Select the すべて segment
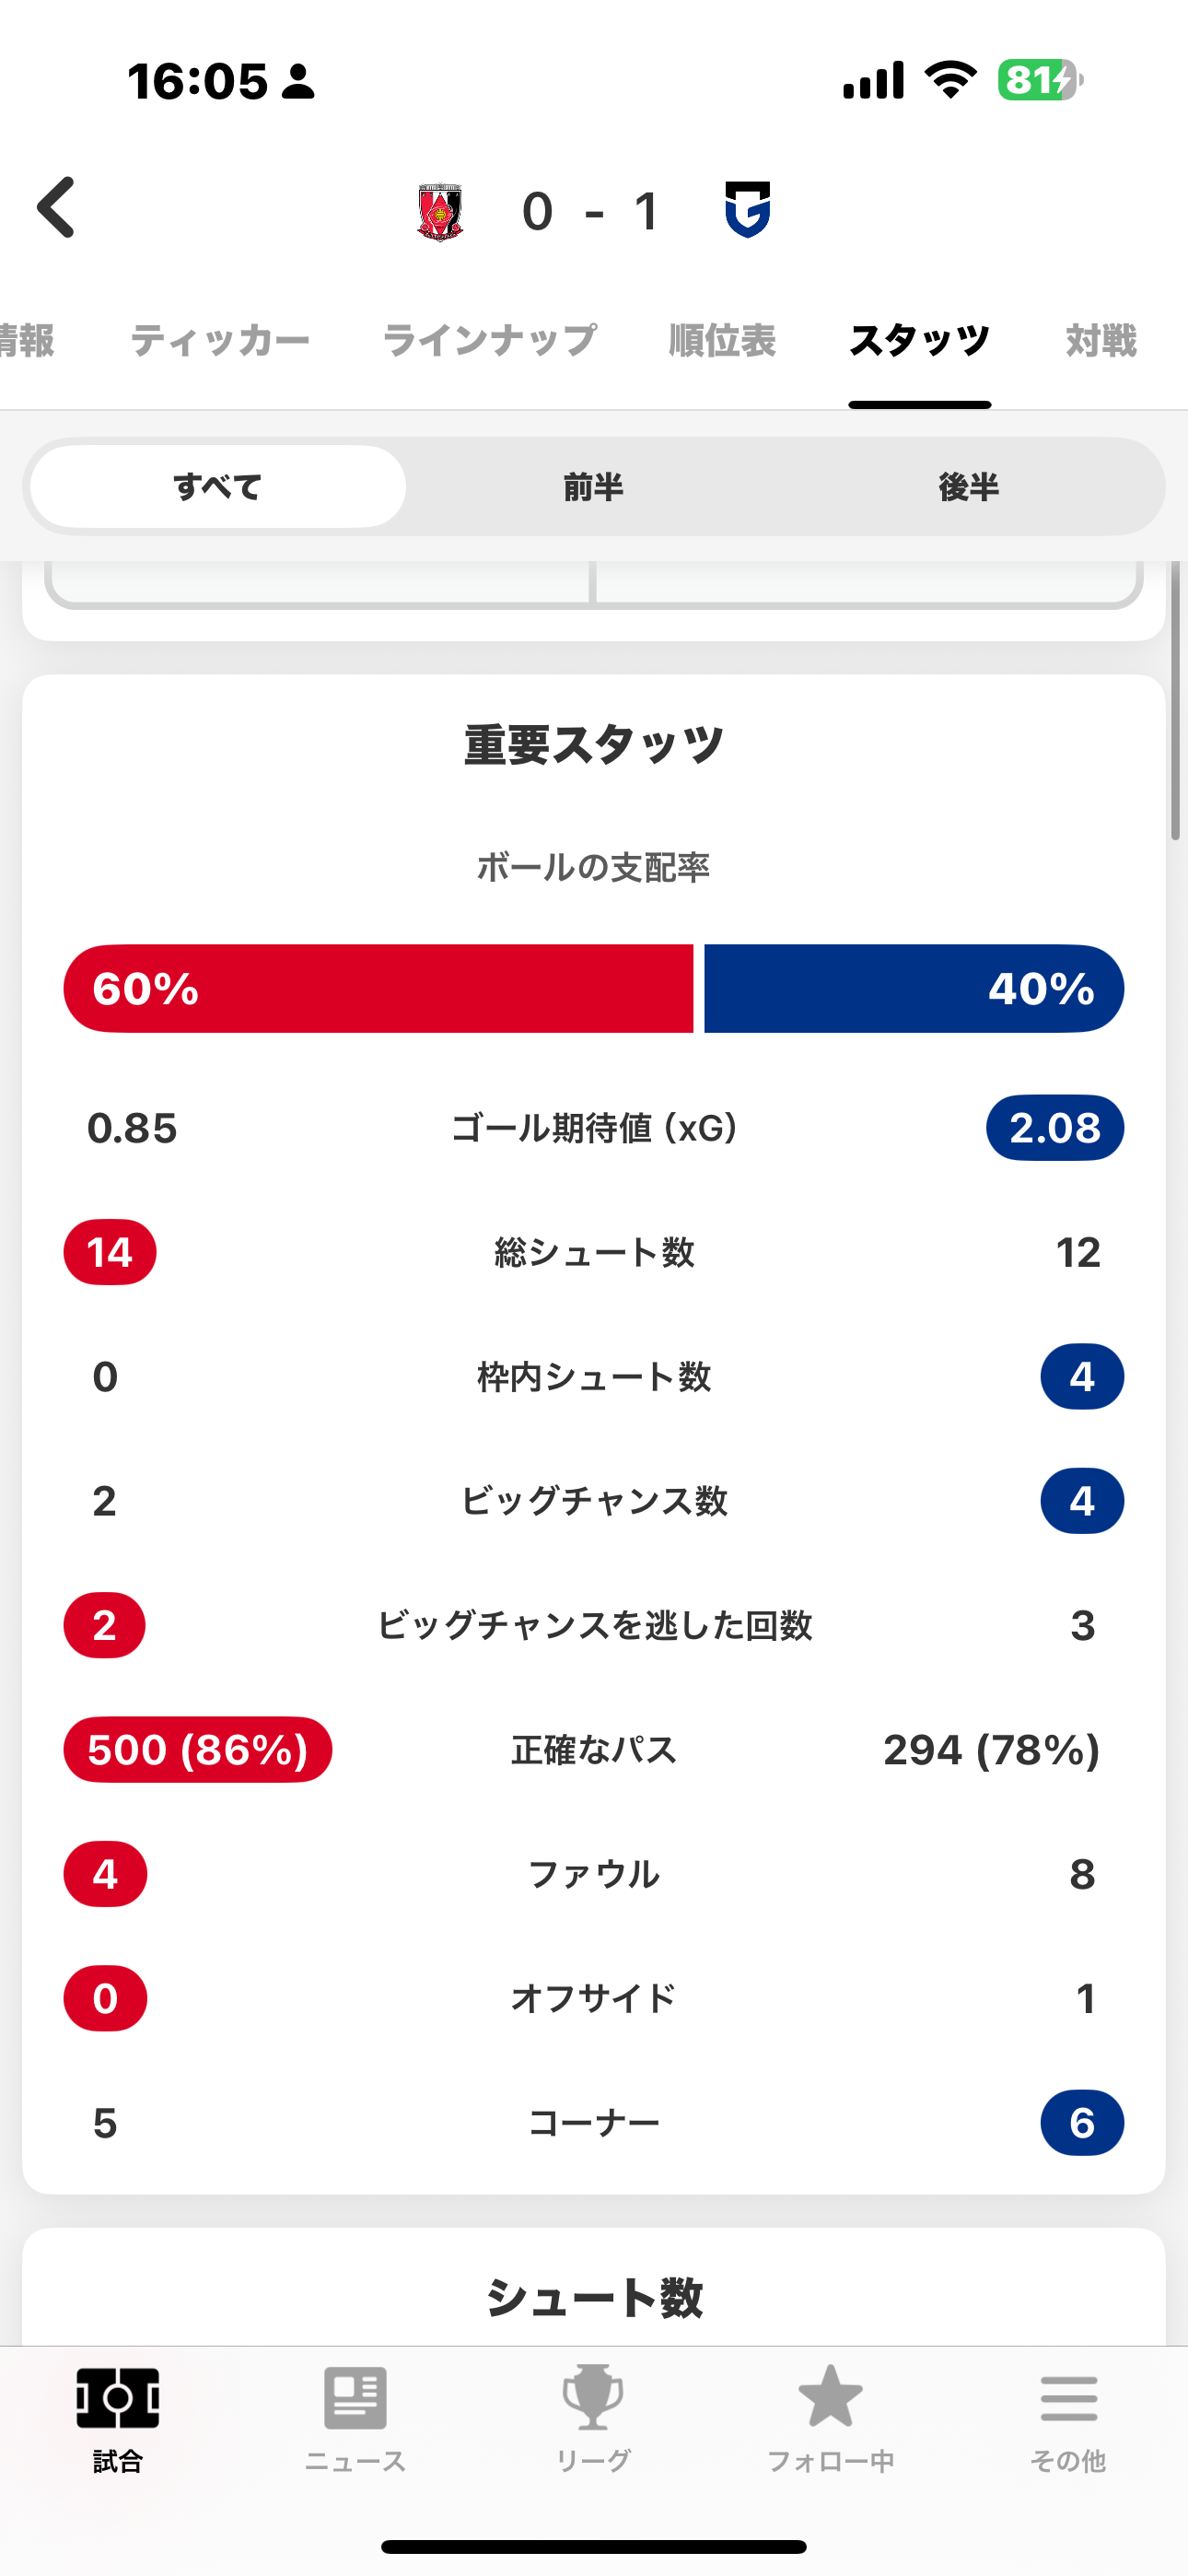This screenshot has width=1188, height=2576. click(x=218, y=487)
